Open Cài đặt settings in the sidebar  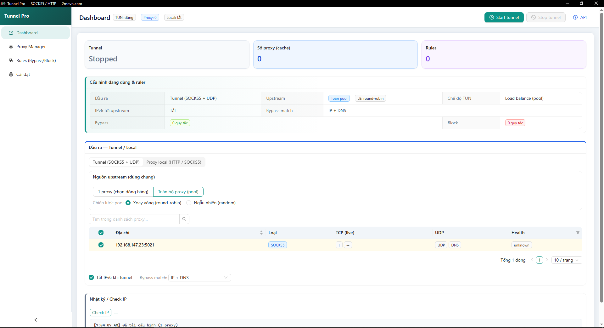36,74
